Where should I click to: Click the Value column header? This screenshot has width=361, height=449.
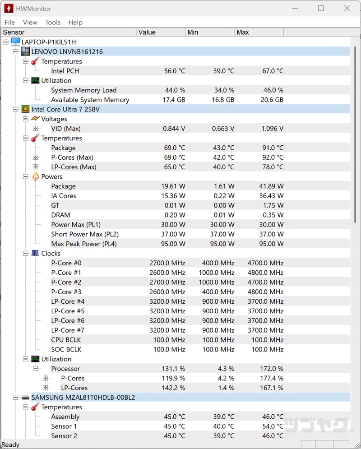[161, 32]
